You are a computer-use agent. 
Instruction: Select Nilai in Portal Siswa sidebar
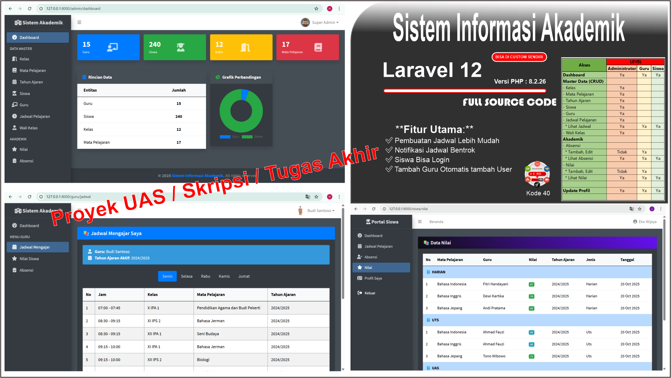tap(381, 267)
